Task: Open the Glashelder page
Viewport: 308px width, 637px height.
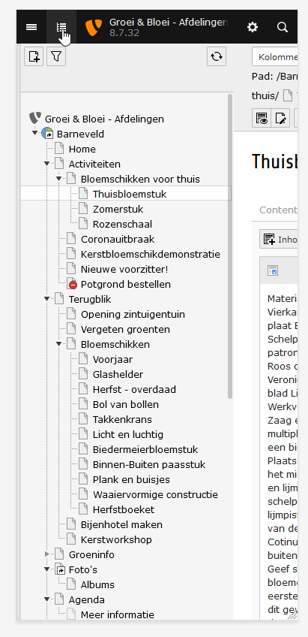Action: point(118,374)
